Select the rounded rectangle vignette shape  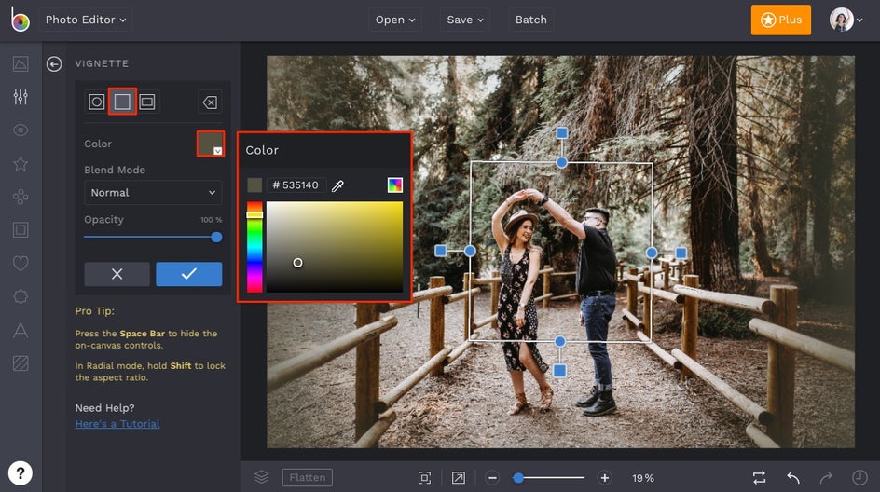[147, 102]
